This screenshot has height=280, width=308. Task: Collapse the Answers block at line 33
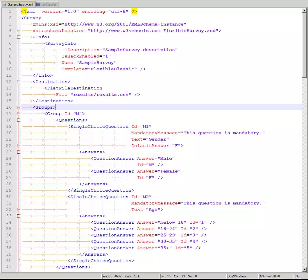19,216
